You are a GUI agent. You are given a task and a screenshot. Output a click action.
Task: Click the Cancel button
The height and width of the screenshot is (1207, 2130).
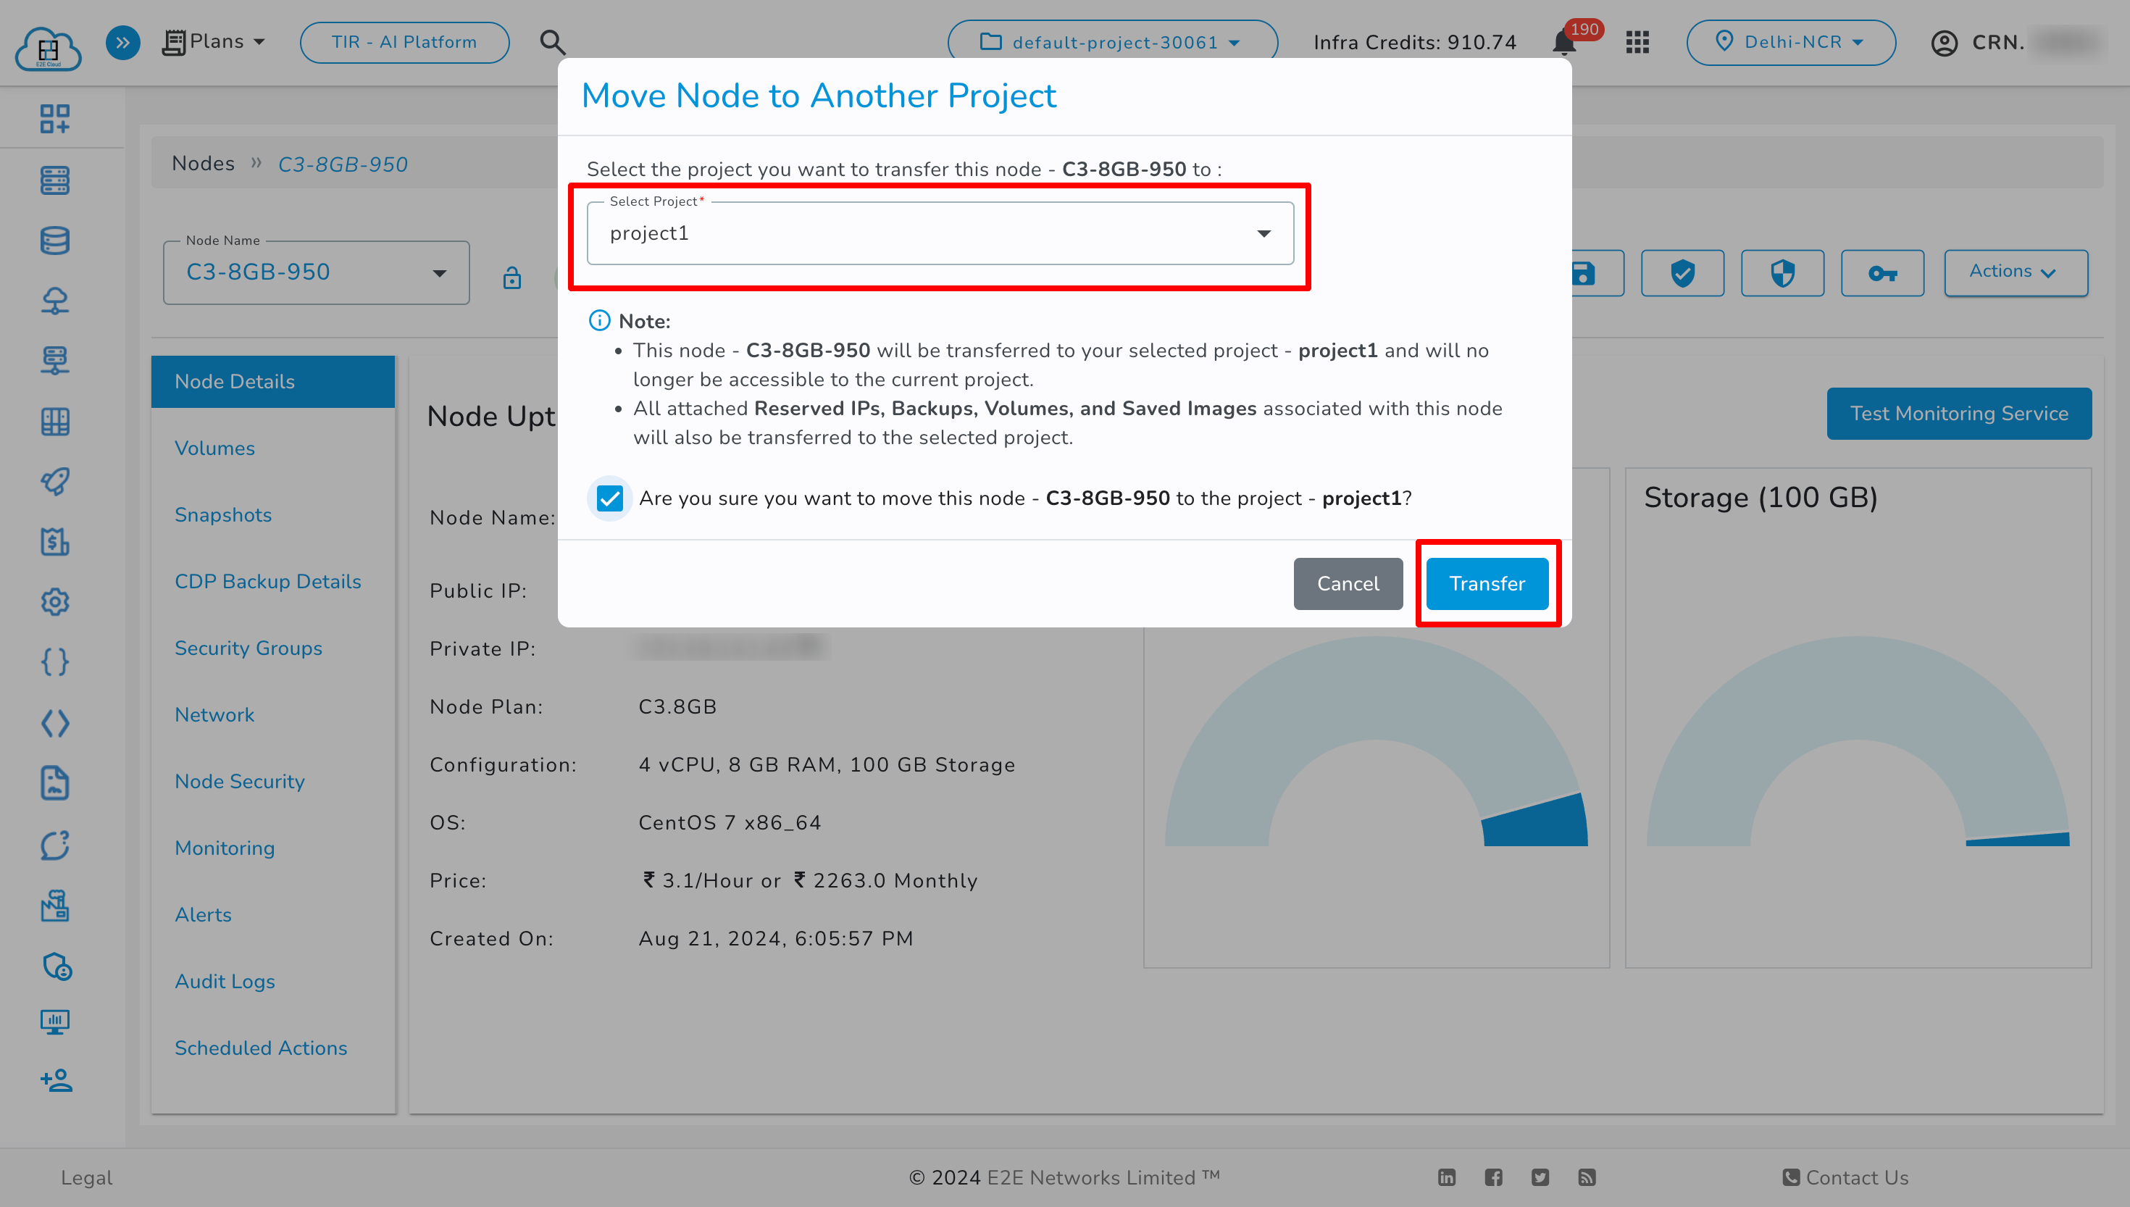(x=1348, y=584)
